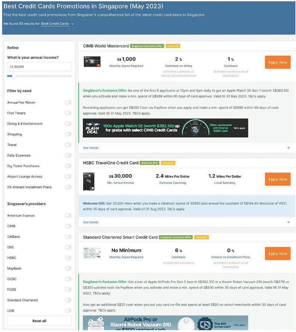Expand See Details chevron for CIMB World Mastercard
The height and width of the screenshot is (332, 296).
pyautogui.click(x=288, y=148)
